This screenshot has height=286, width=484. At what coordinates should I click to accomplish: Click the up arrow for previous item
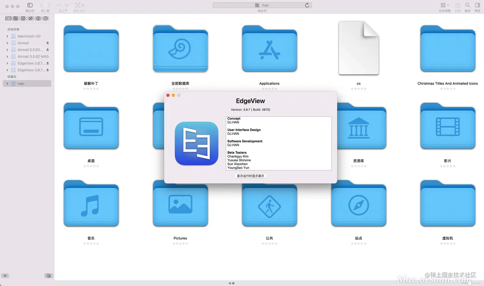tap(59, 5)
